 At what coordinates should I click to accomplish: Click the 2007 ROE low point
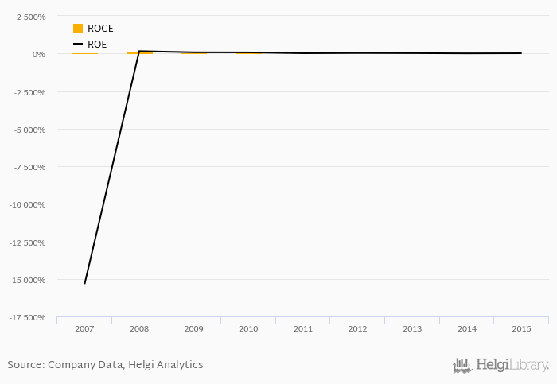(84, 283)
